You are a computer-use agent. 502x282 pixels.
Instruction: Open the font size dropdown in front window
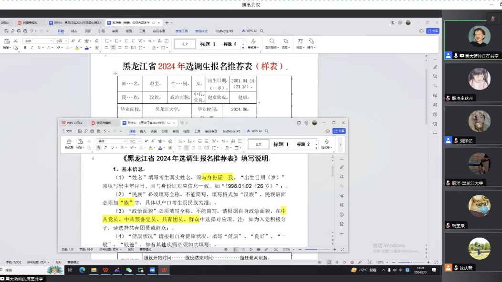[135, 141]
